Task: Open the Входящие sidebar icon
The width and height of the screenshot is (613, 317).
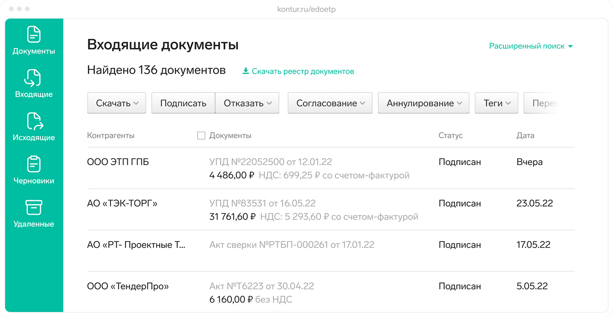Action: (x=34, y=78)
